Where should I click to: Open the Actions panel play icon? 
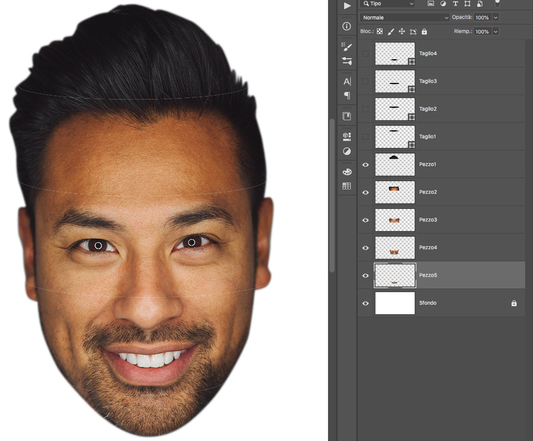(x=346, y=5)
